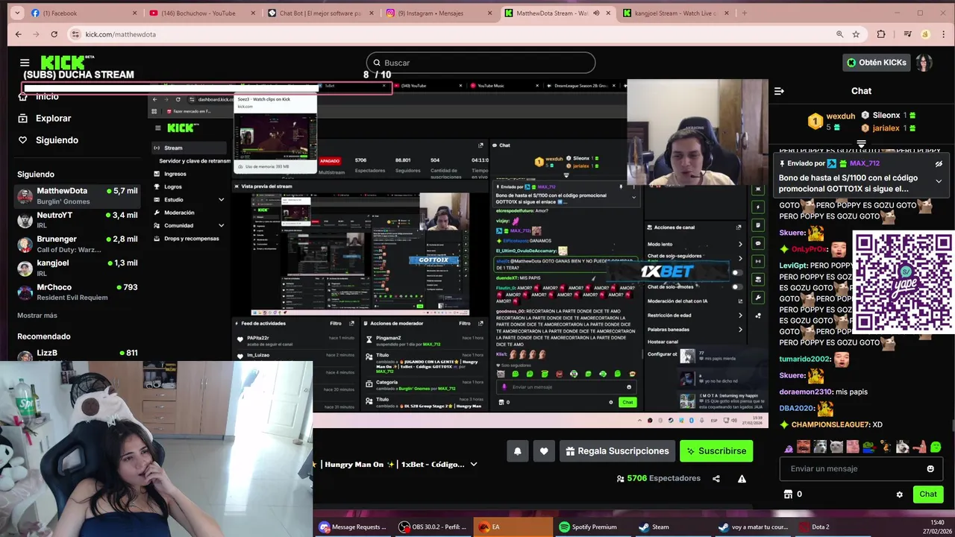Open MrChoco channel in sidebar
The height and width of the screenshot is (537, 955).
point(78,292)
